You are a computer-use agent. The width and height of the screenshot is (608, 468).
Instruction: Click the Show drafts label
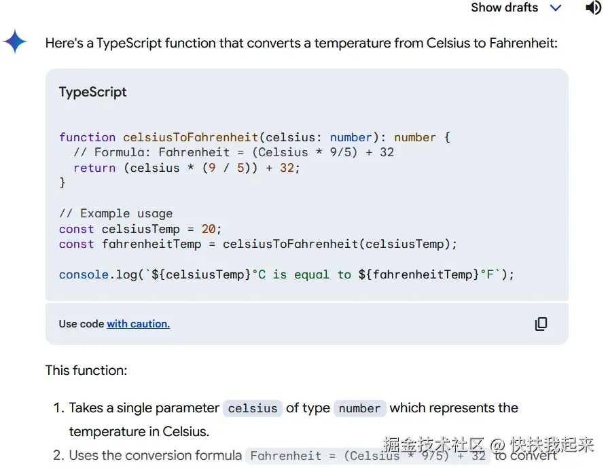(504, 7)
